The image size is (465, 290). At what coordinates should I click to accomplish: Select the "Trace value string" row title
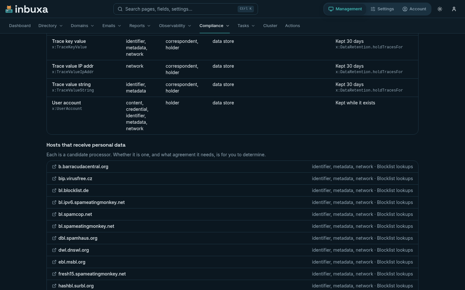click(71, 84)
